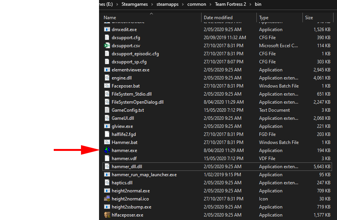Select the hammer_run_map_launcher.exe icon
This screenshot has width=337, height=220.
click(x=107, y=174)
